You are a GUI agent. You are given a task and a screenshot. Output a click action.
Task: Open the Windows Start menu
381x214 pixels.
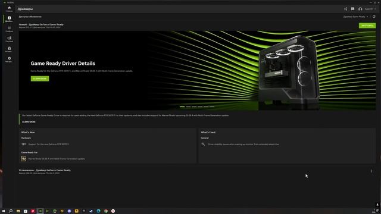(x=4, y=211)
